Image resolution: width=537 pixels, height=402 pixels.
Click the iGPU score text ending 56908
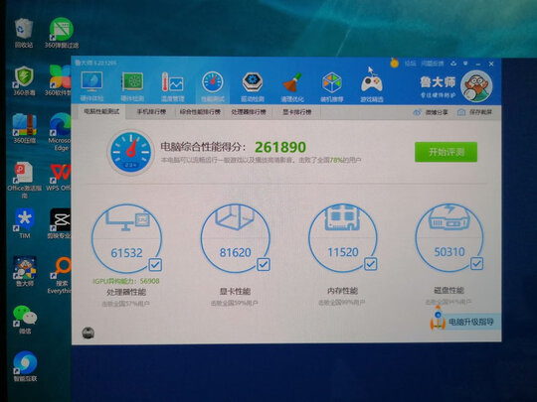[x=126, y=281]
